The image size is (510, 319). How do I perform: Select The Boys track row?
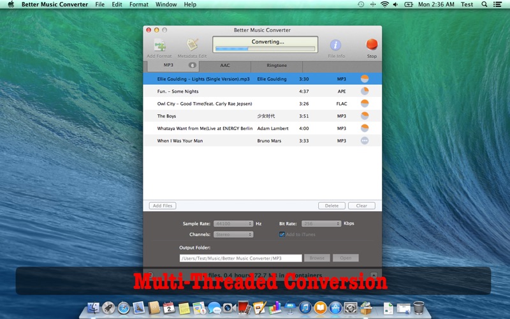click(x=263, y=116)
